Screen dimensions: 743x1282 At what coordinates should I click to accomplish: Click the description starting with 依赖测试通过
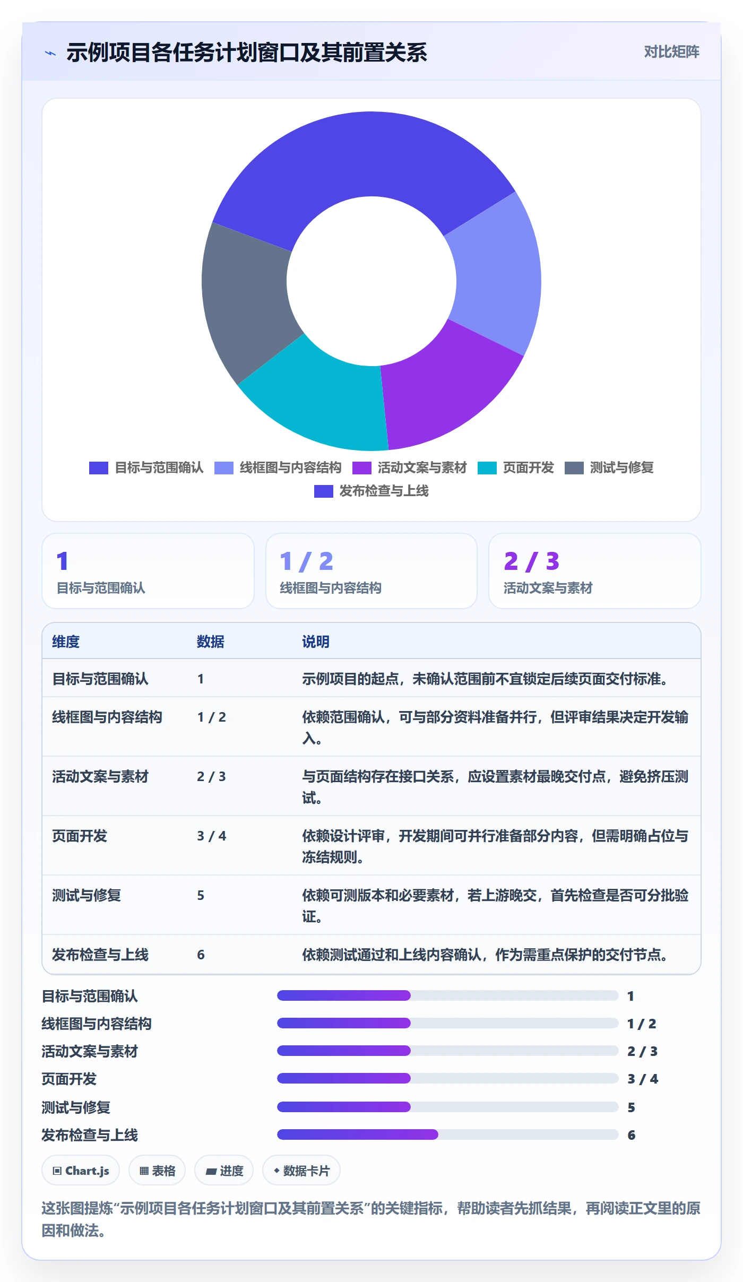click(485, 955)
